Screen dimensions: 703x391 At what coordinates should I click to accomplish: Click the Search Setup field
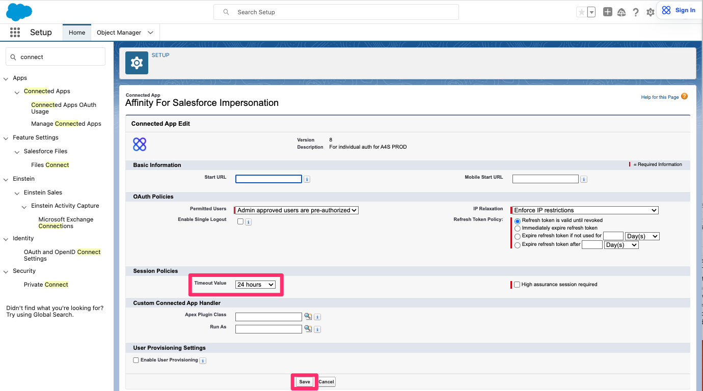[336, 12]
